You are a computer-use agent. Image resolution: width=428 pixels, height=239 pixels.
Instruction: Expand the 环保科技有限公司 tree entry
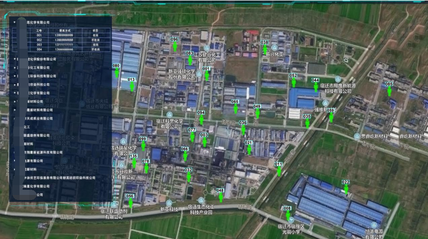click(x=14, y=76)
